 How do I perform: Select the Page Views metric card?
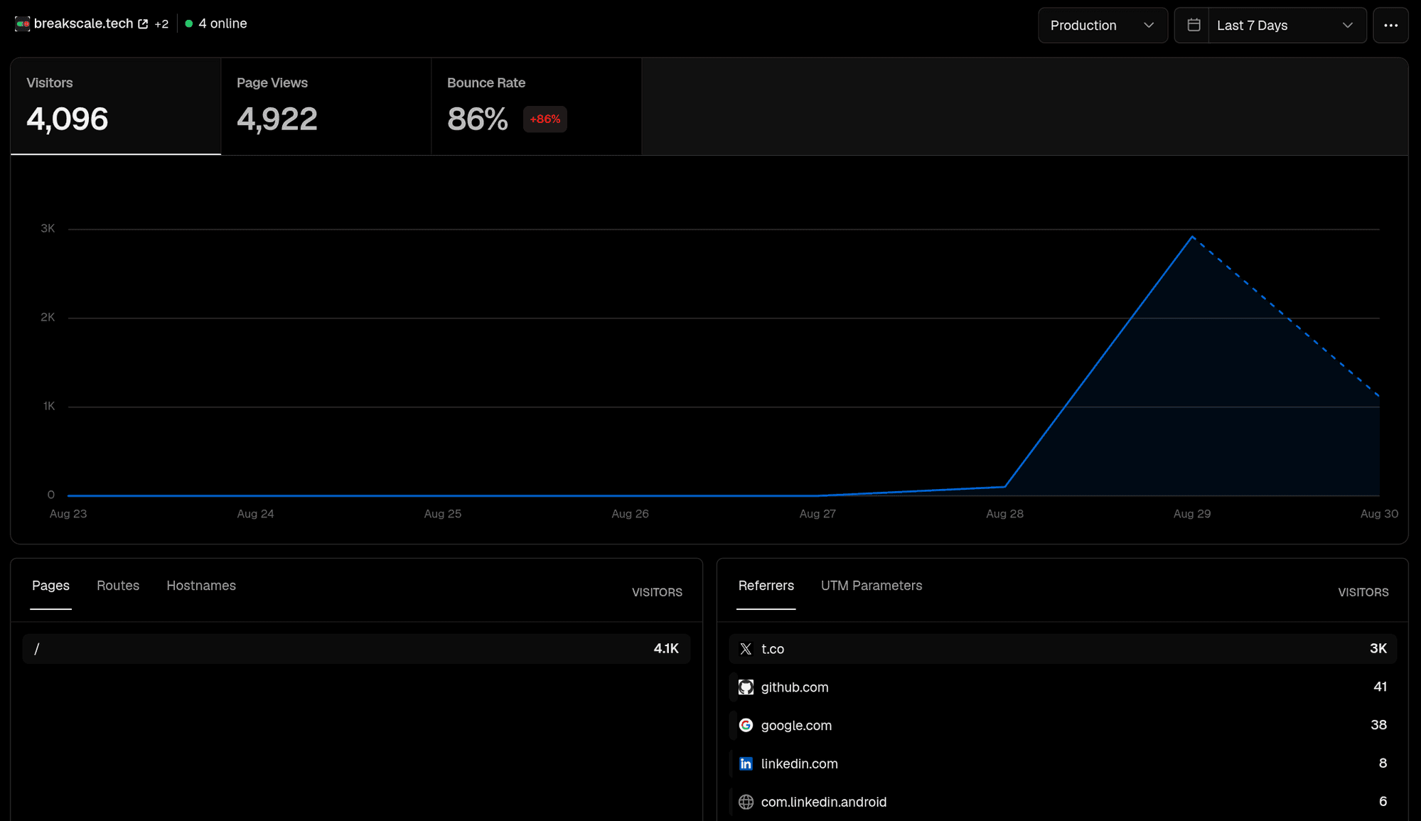point(326,106)
